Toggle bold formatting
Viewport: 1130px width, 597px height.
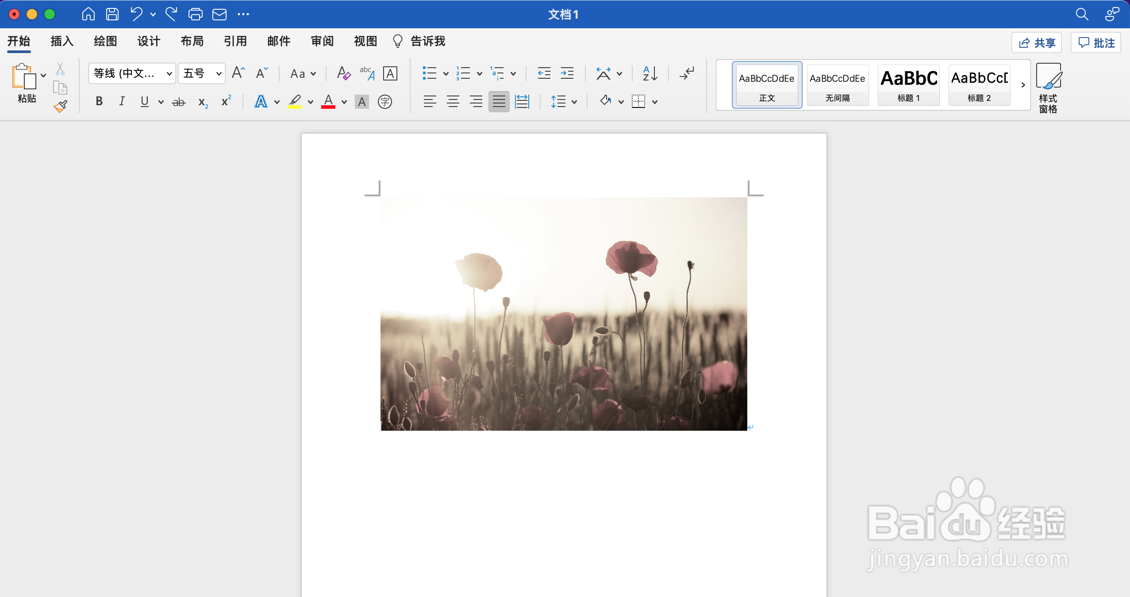click(99, 101)
